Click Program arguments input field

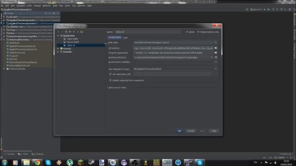173,53
